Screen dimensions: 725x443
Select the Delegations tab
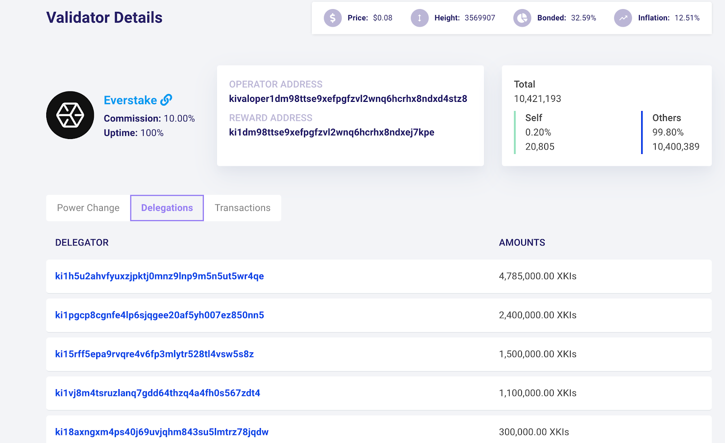(167, 208)
